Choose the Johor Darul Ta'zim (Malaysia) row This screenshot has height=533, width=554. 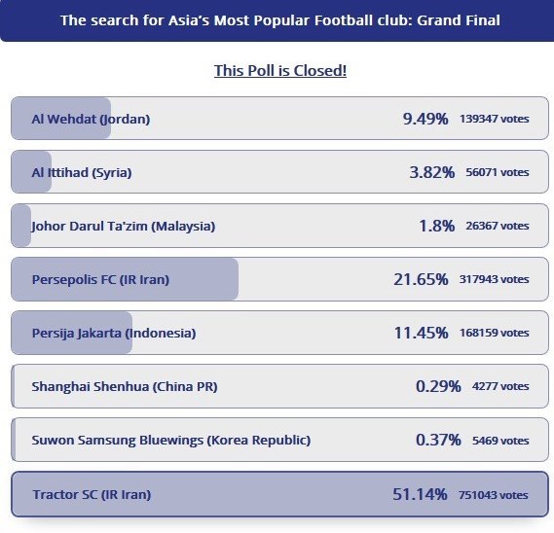coord(279,226)
